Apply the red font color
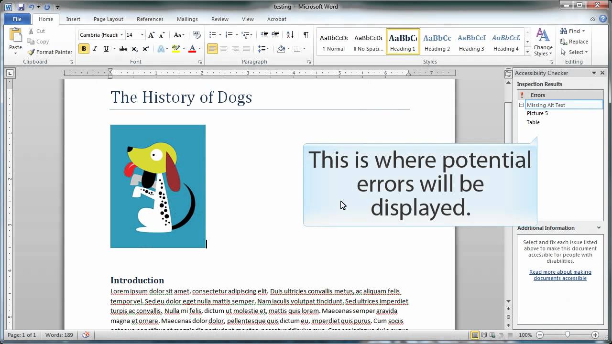The height and width of the screenshot is (344, 612). tap(192, 49)
